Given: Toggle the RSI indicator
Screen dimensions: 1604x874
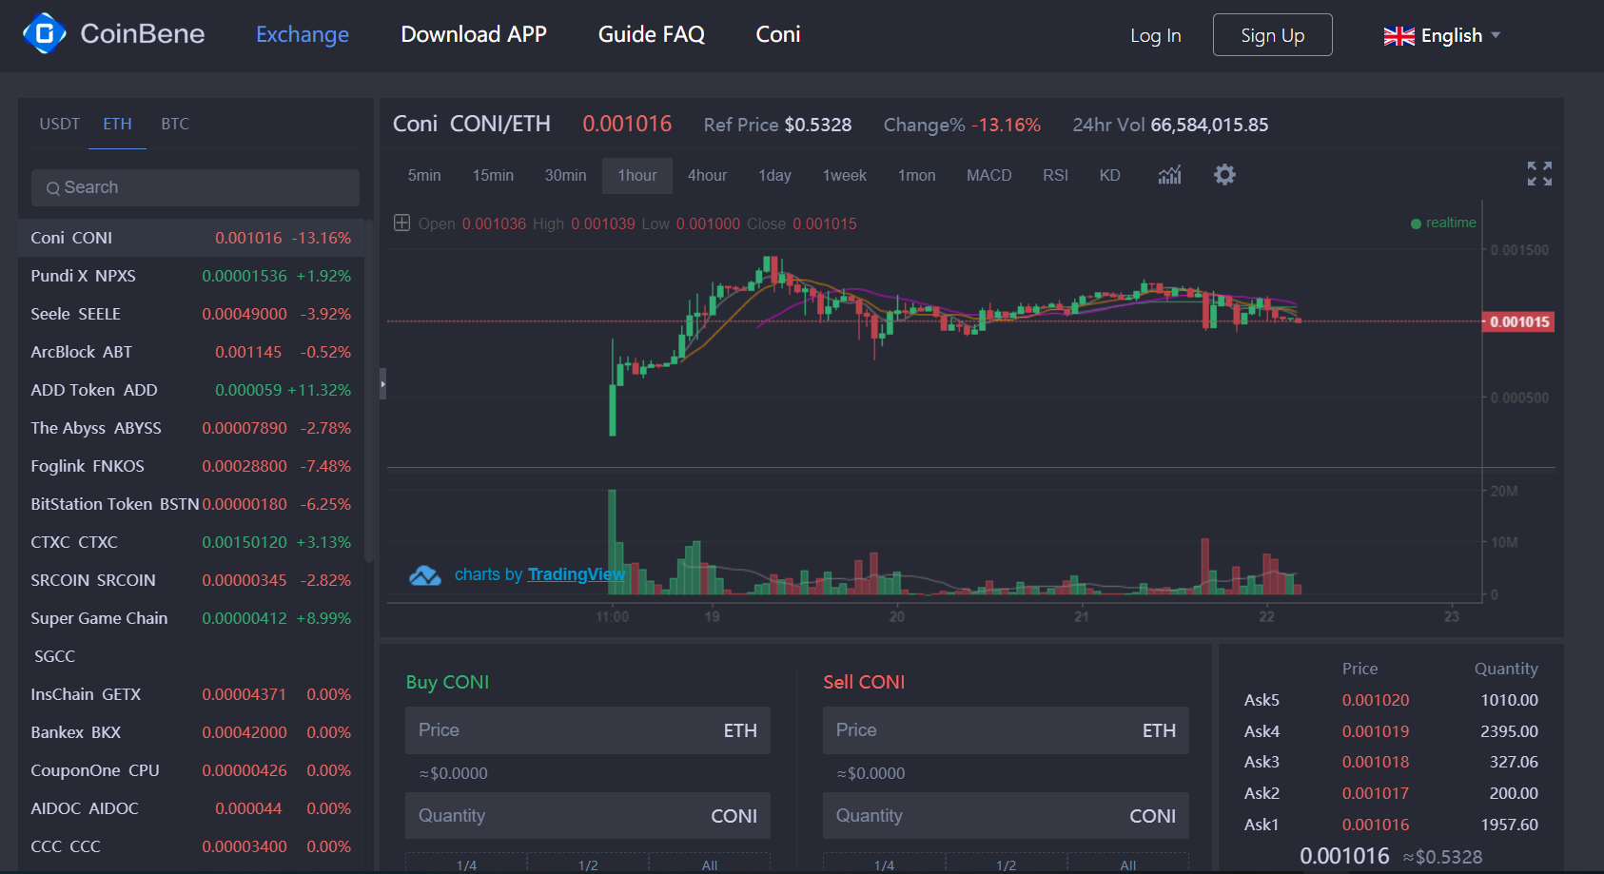Looking at the screenshot, I should (x=1055, y=176).
